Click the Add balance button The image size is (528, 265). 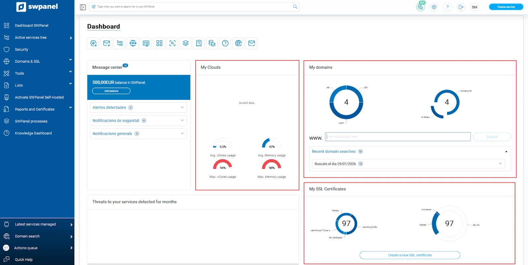[111, 91]
